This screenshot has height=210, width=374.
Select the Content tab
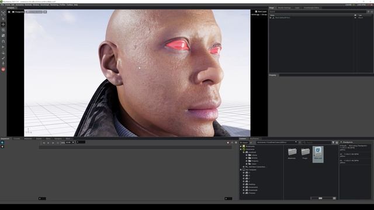[243, 139]
